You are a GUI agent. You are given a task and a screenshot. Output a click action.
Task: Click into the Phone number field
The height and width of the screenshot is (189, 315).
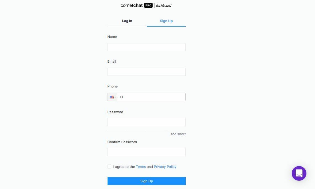(151, 97)
